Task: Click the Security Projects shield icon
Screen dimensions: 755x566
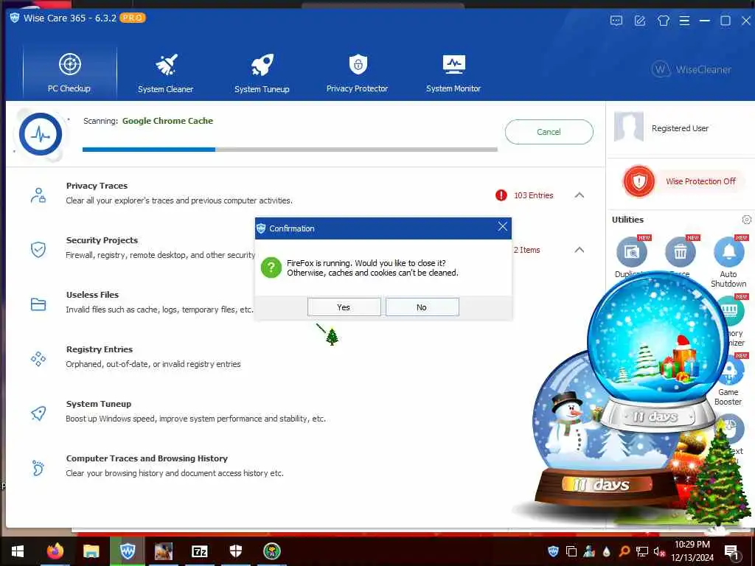Action: [x=38, y=249]
